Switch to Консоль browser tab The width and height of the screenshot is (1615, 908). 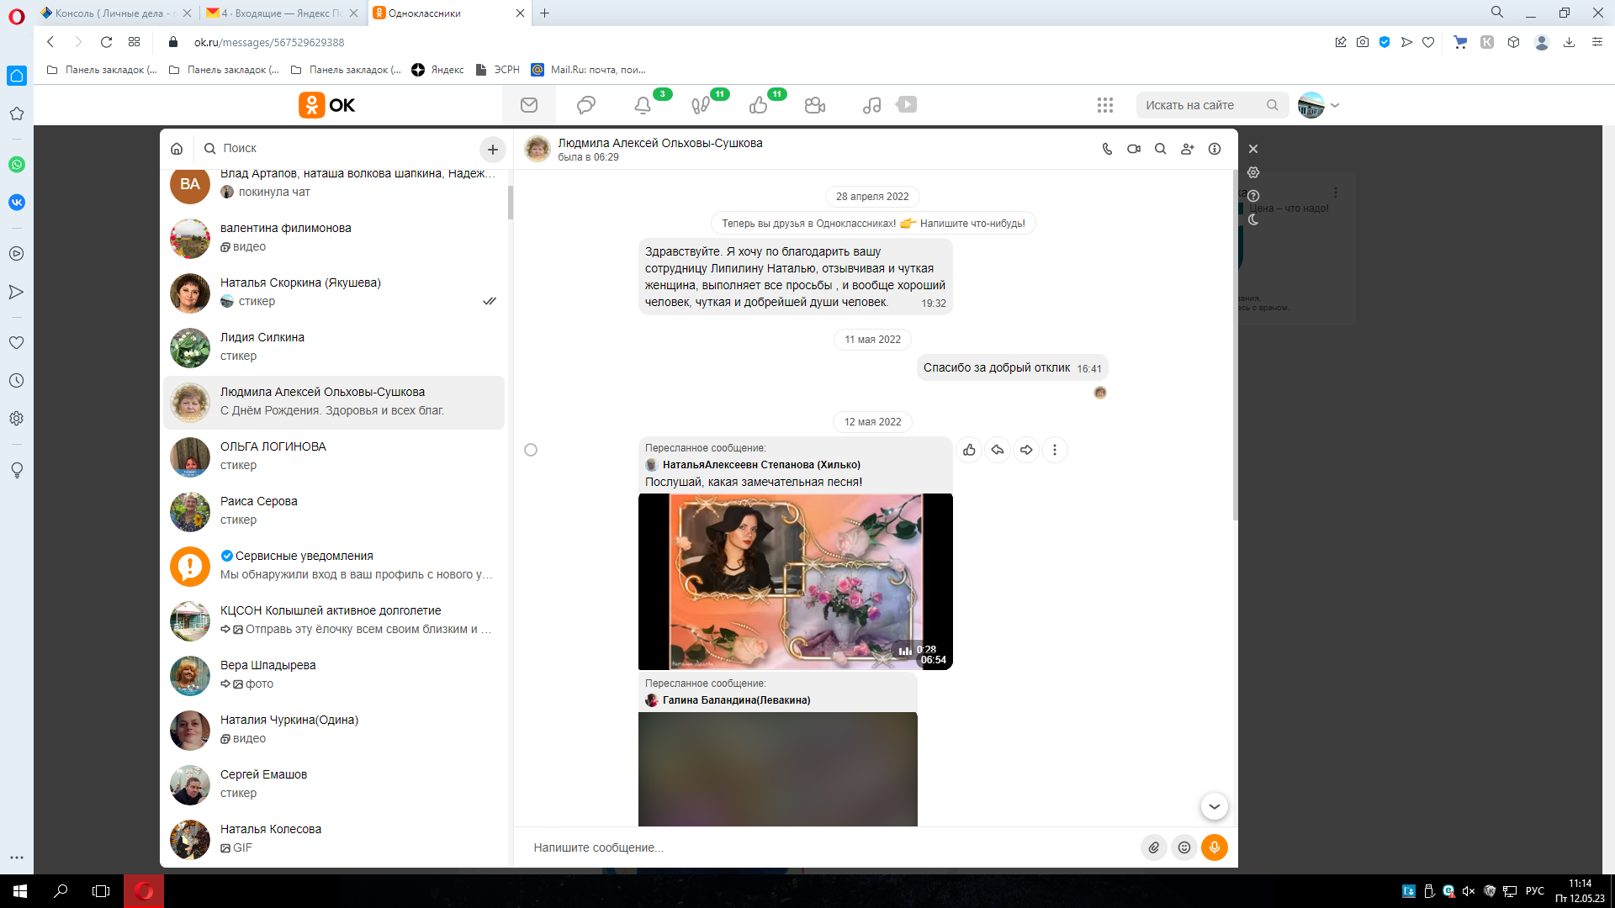[115, 13]
